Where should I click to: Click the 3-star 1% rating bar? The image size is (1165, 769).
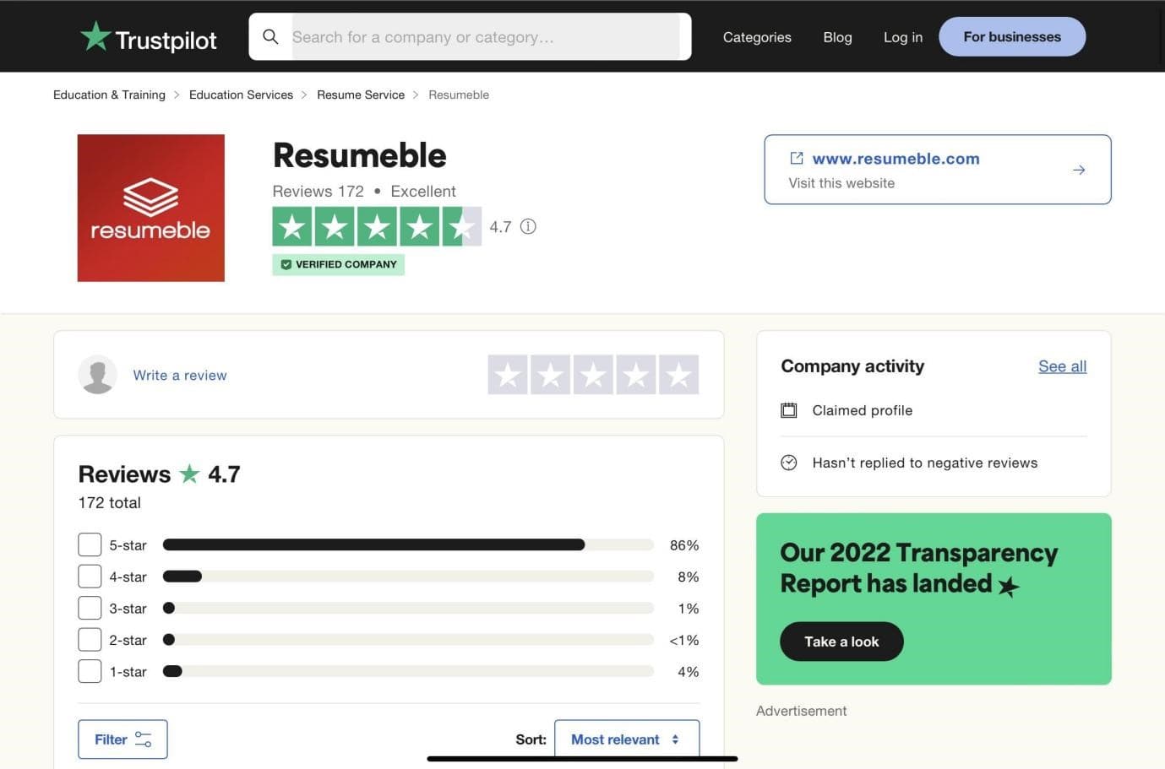[408, 609]
